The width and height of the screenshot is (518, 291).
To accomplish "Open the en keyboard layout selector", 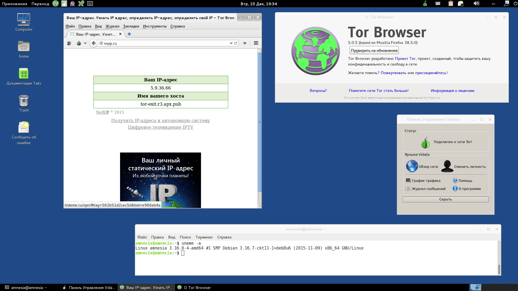I will pyautogui.click(x=493, y=4).
